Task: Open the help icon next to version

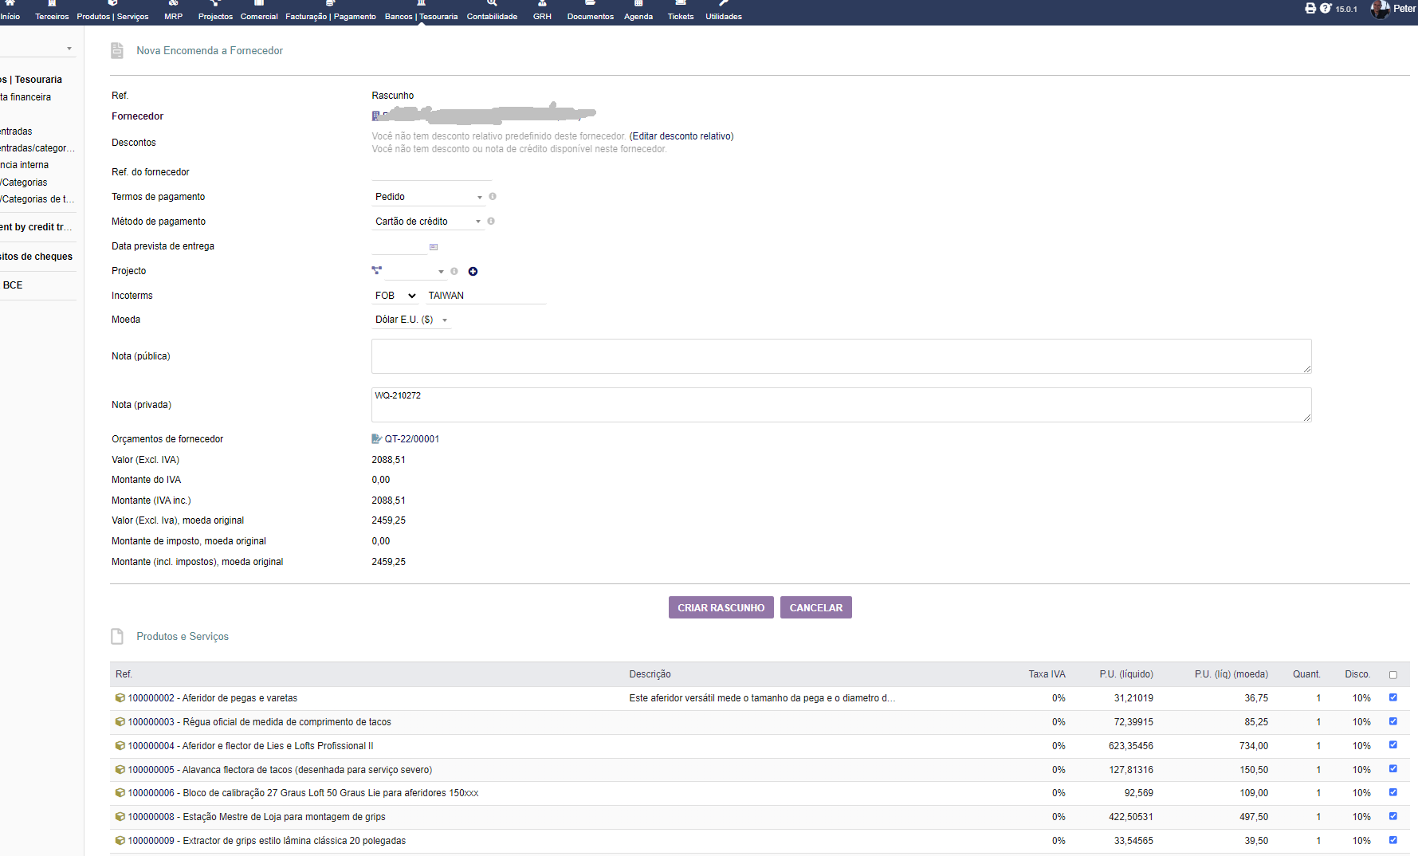Action: (1326, 8)
